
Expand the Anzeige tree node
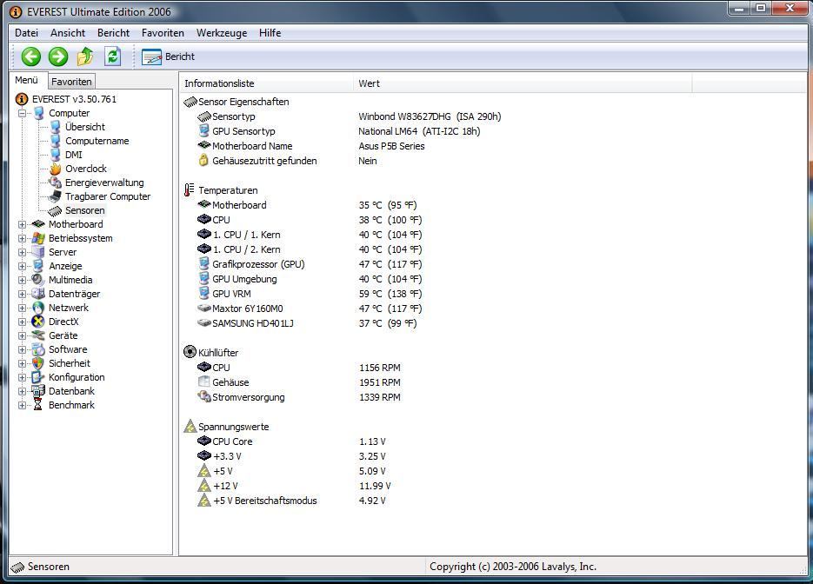[x=22, y=266]
